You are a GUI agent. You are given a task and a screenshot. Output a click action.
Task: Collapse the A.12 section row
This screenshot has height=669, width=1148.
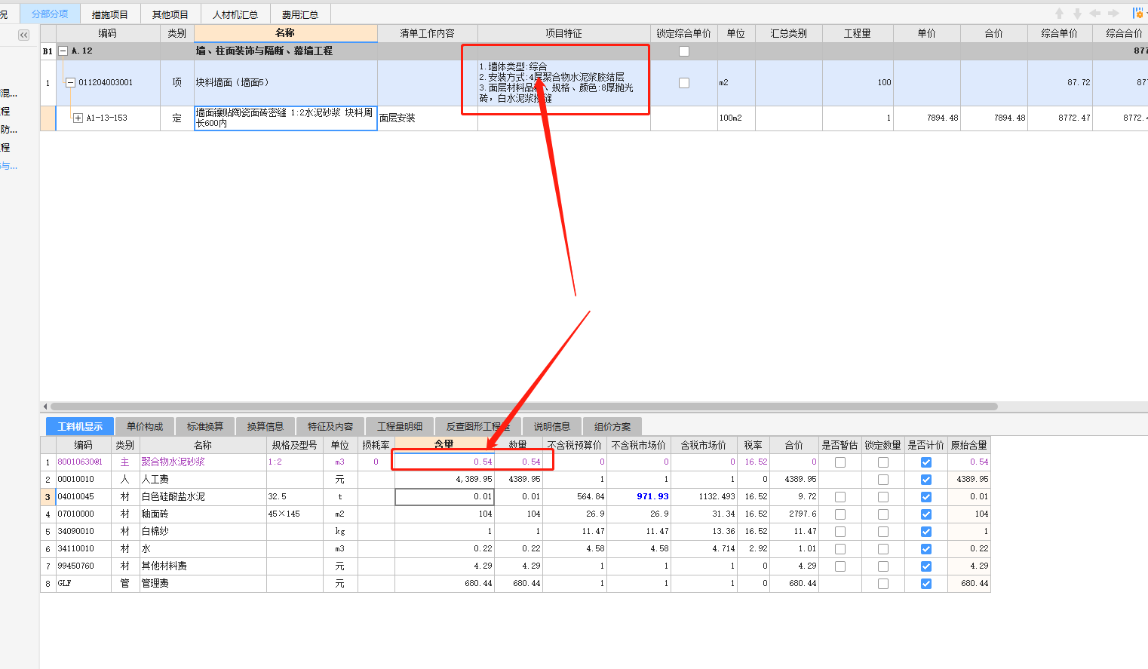click(x=63, y=51)
